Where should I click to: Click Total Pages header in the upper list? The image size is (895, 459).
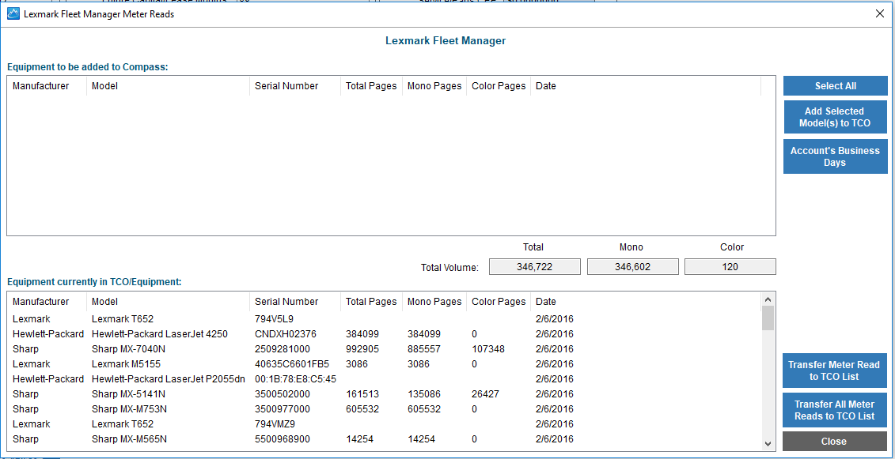point(372,86)
